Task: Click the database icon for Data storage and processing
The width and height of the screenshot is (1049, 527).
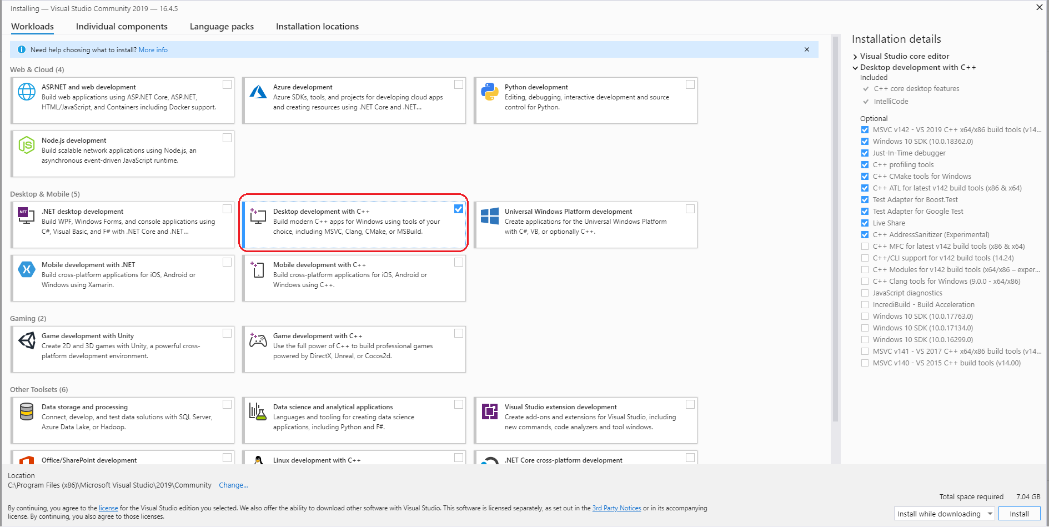Action: point(27,411)
